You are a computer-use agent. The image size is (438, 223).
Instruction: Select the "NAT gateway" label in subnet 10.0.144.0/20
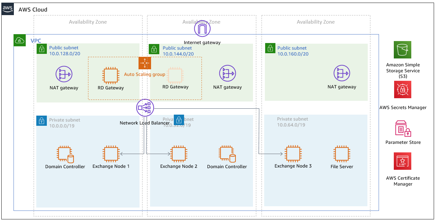click(x=228, y=87)
